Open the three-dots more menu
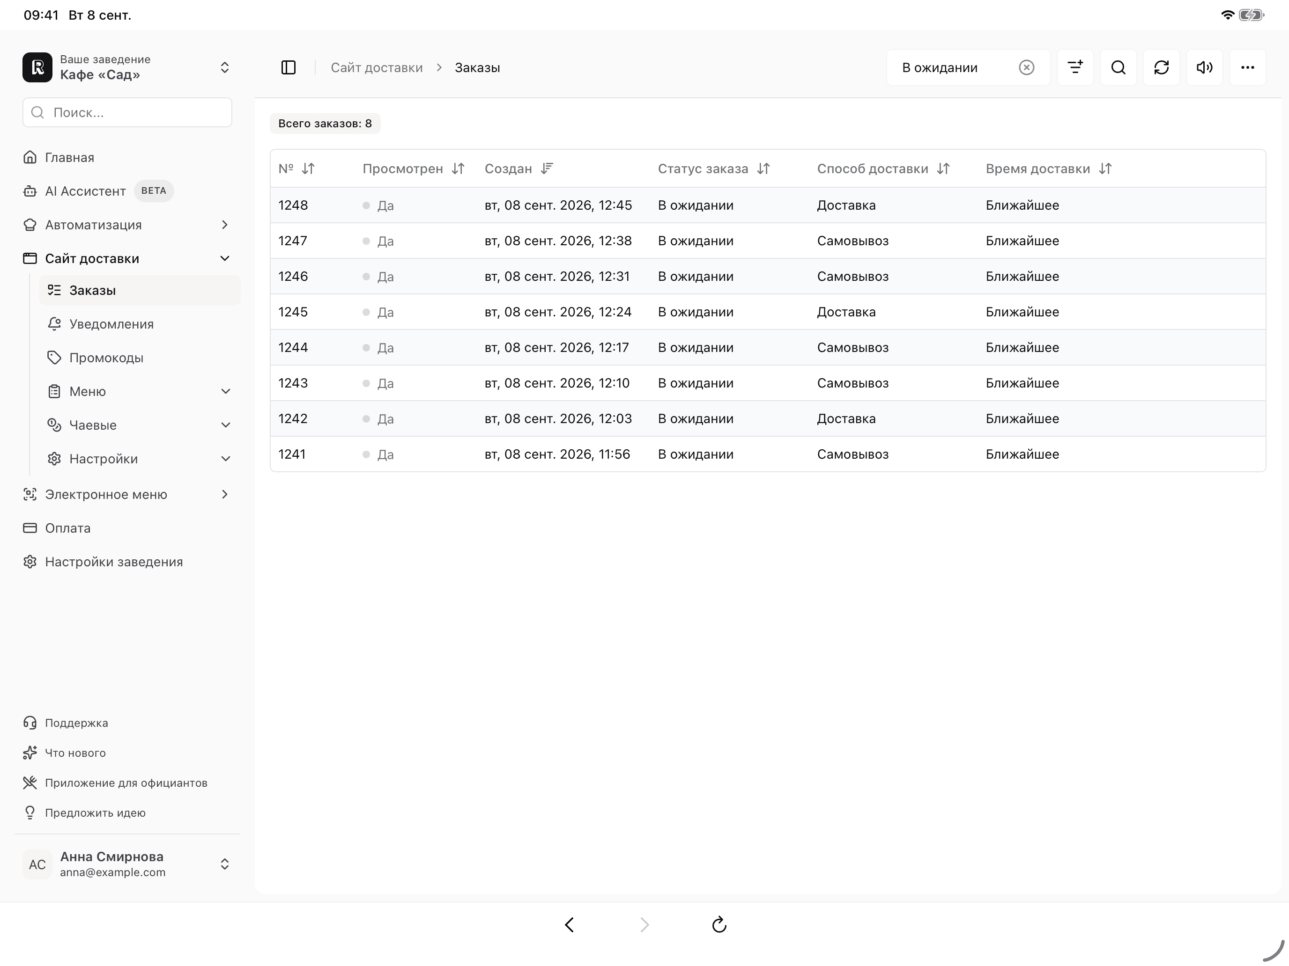 click(x=1248, y=67)
